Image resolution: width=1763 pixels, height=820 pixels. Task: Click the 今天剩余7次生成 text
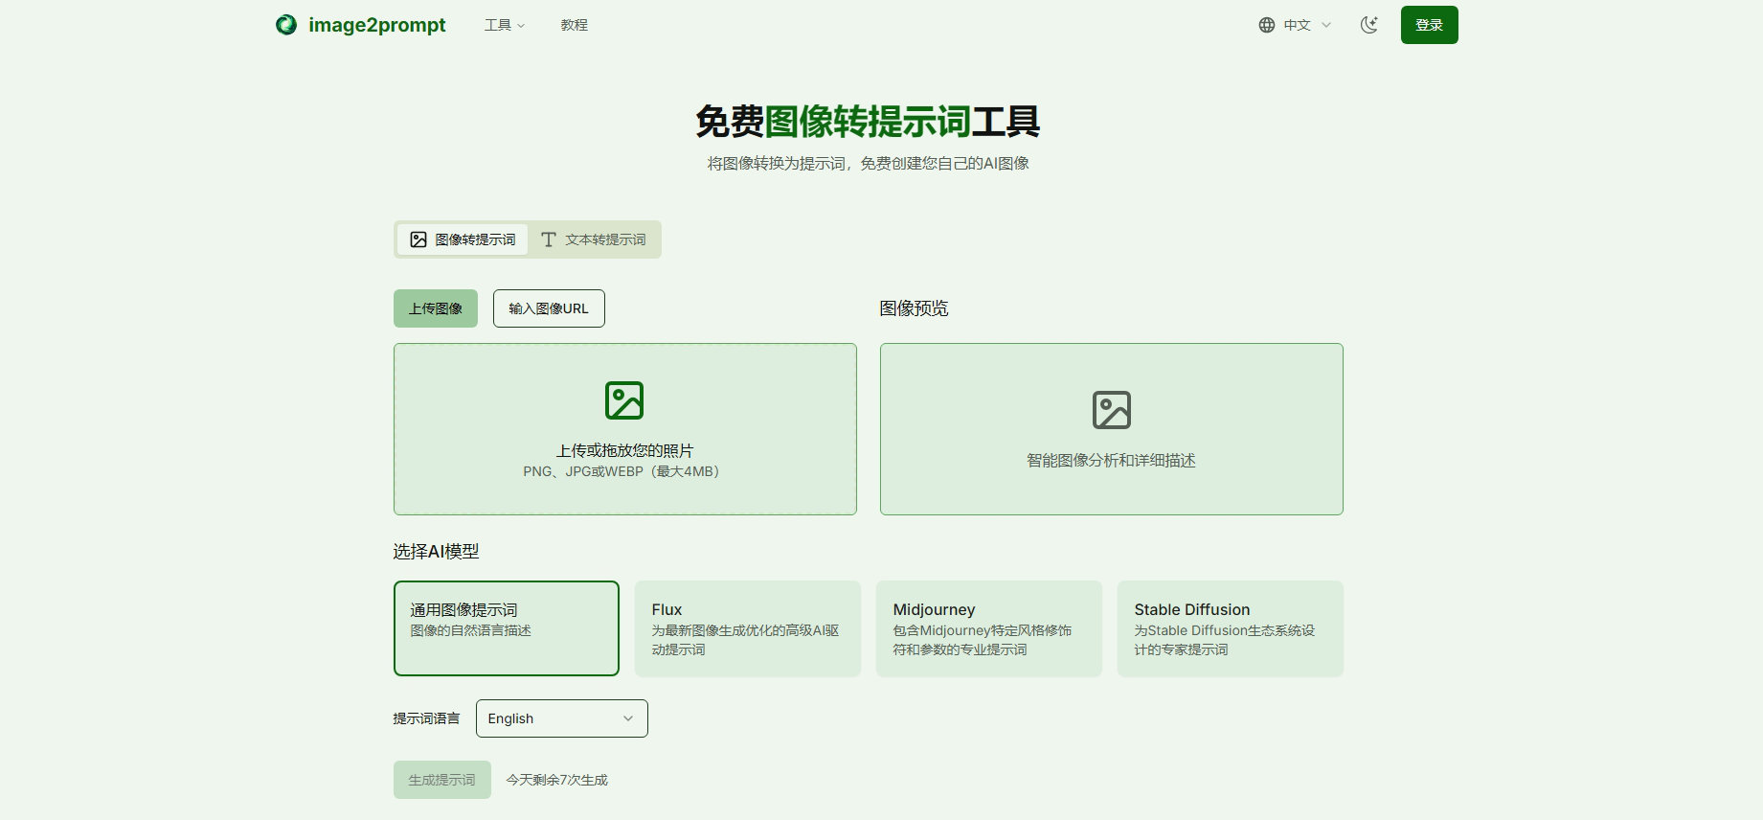coord(557,780)
